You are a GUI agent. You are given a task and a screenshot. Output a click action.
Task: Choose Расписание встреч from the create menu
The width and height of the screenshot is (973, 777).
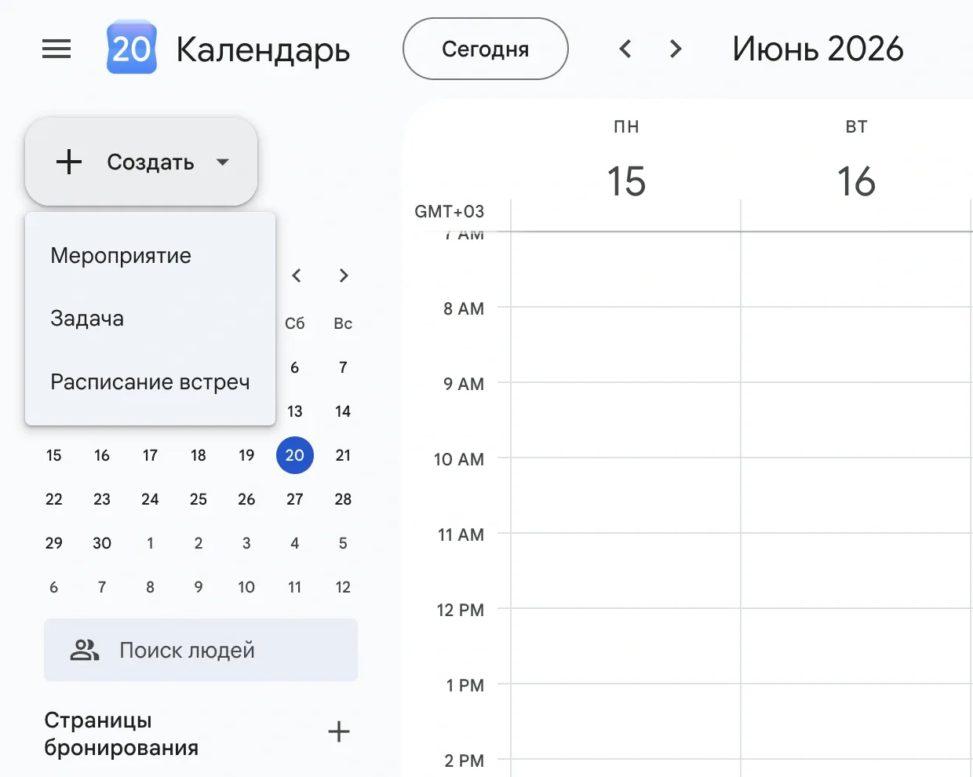point(150,381)
